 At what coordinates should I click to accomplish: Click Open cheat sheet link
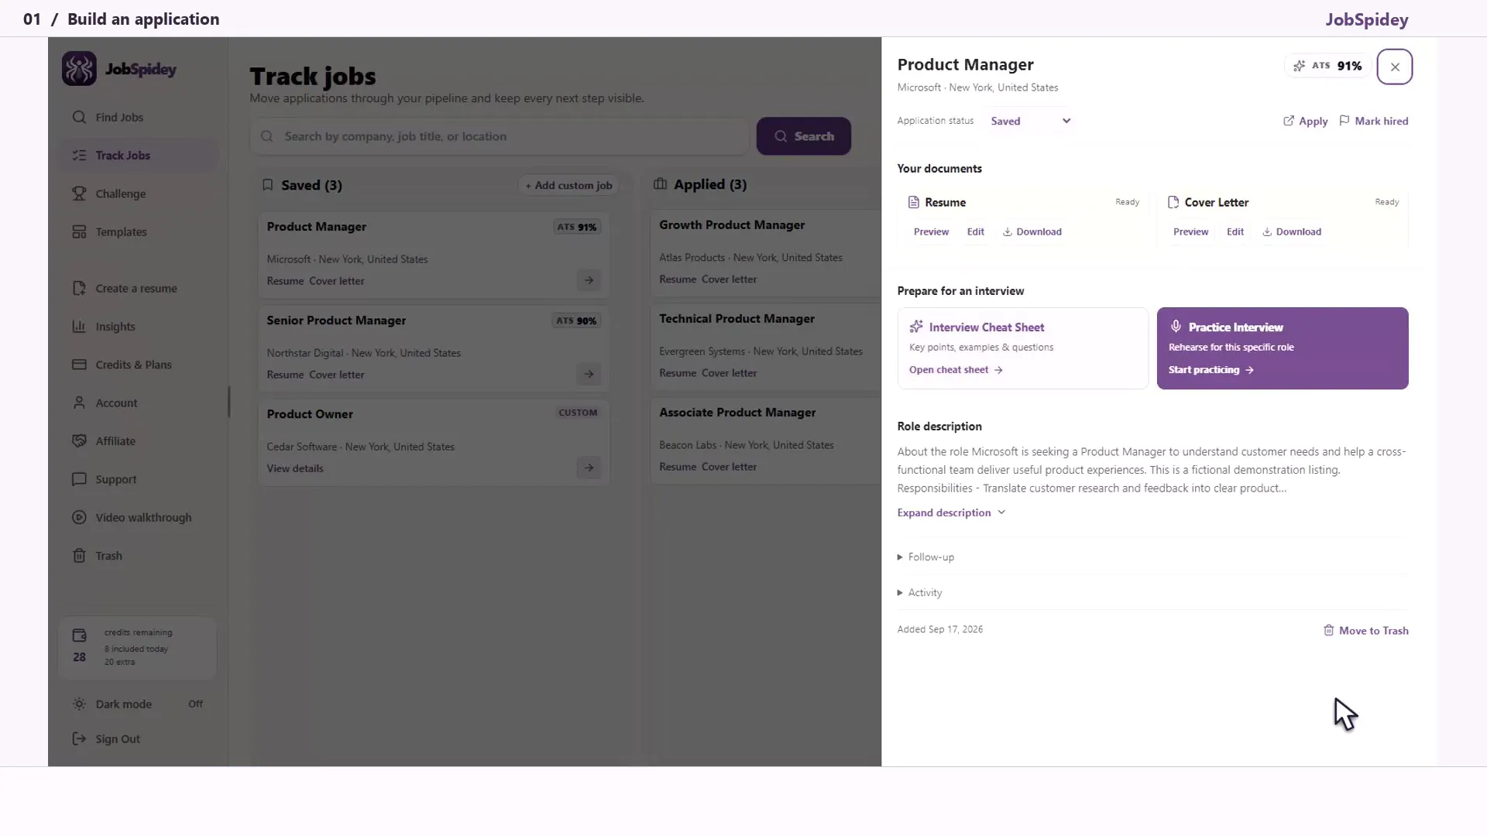click(x=956, y=370)
